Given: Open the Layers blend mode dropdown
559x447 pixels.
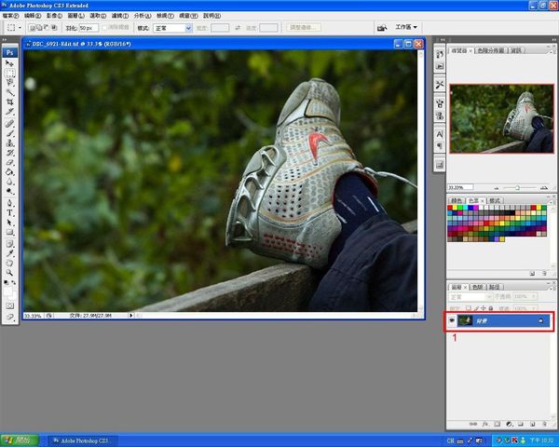Looking at the screenshot, I should pyautogui.click(x=470, y=296).
